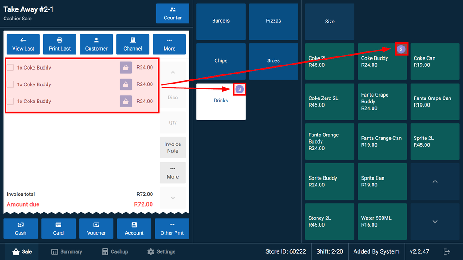Pay with Card
This screenshot has height=260, width=463.
click(x=58, y=229)
